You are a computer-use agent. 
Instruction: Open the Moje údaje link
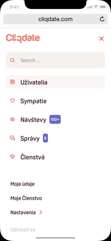[x=22, y=184]
